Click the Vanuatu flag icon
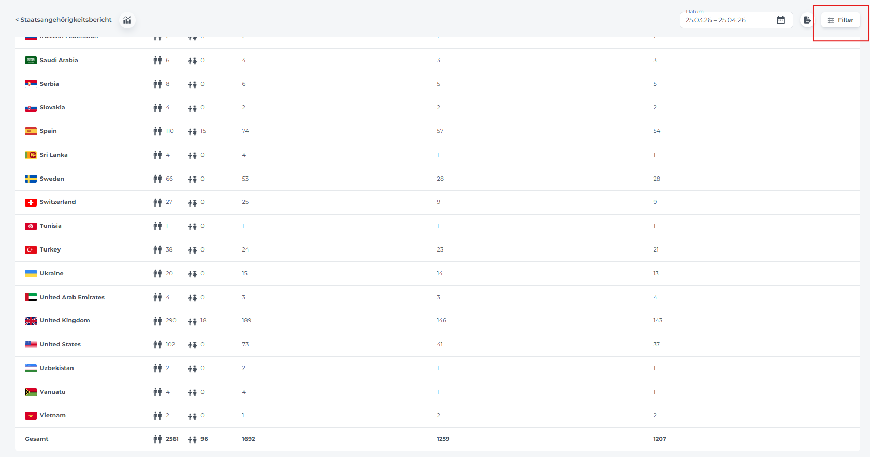870x457 pixels. click(x=31, y=392)
